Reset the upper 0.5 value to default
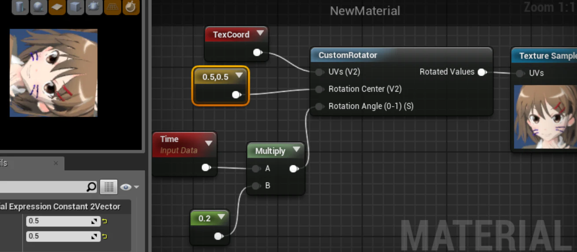Image resolution: width=577 pixels, height=252 pixels. 105,221
